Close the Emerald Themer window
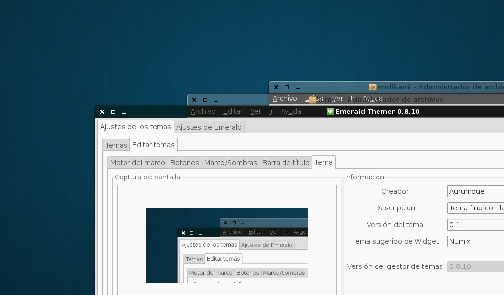The width and height of the screenshot is (504, 295). 102,112
